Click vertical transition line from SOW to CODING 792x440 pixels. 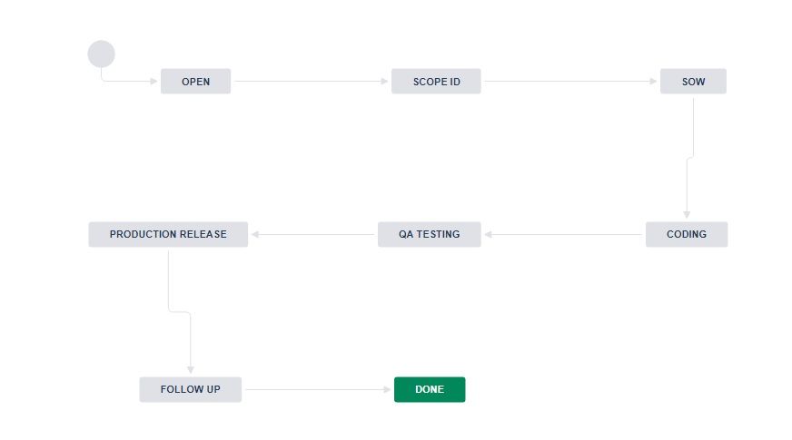(693, 127)
